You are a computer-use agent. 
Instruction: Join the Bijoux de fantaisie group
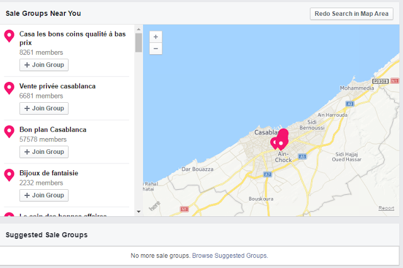coord(44,195)
